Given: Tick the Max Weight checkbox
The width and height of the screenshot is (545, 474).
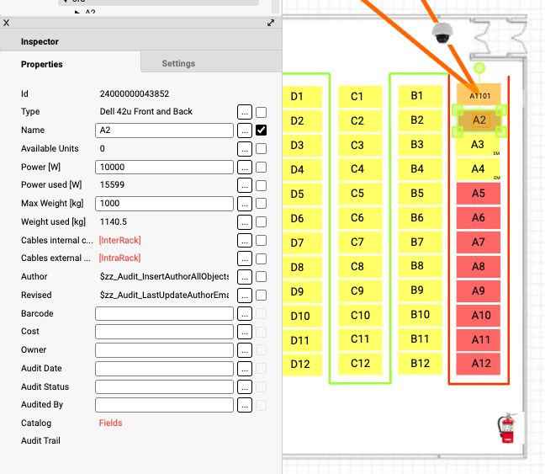Looking at the screenshot, I should [262, 204].
